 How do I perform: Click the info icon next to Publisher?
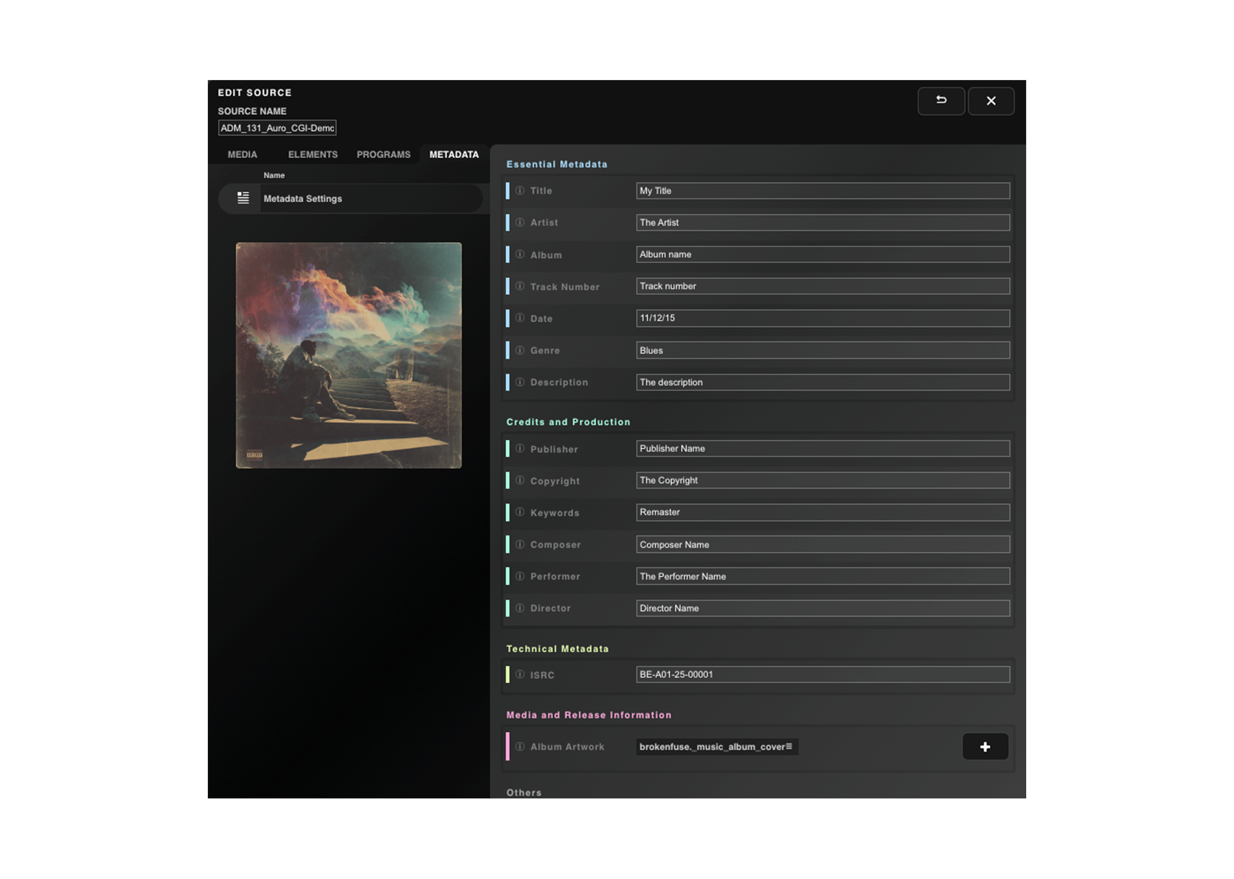click(520, 448)
